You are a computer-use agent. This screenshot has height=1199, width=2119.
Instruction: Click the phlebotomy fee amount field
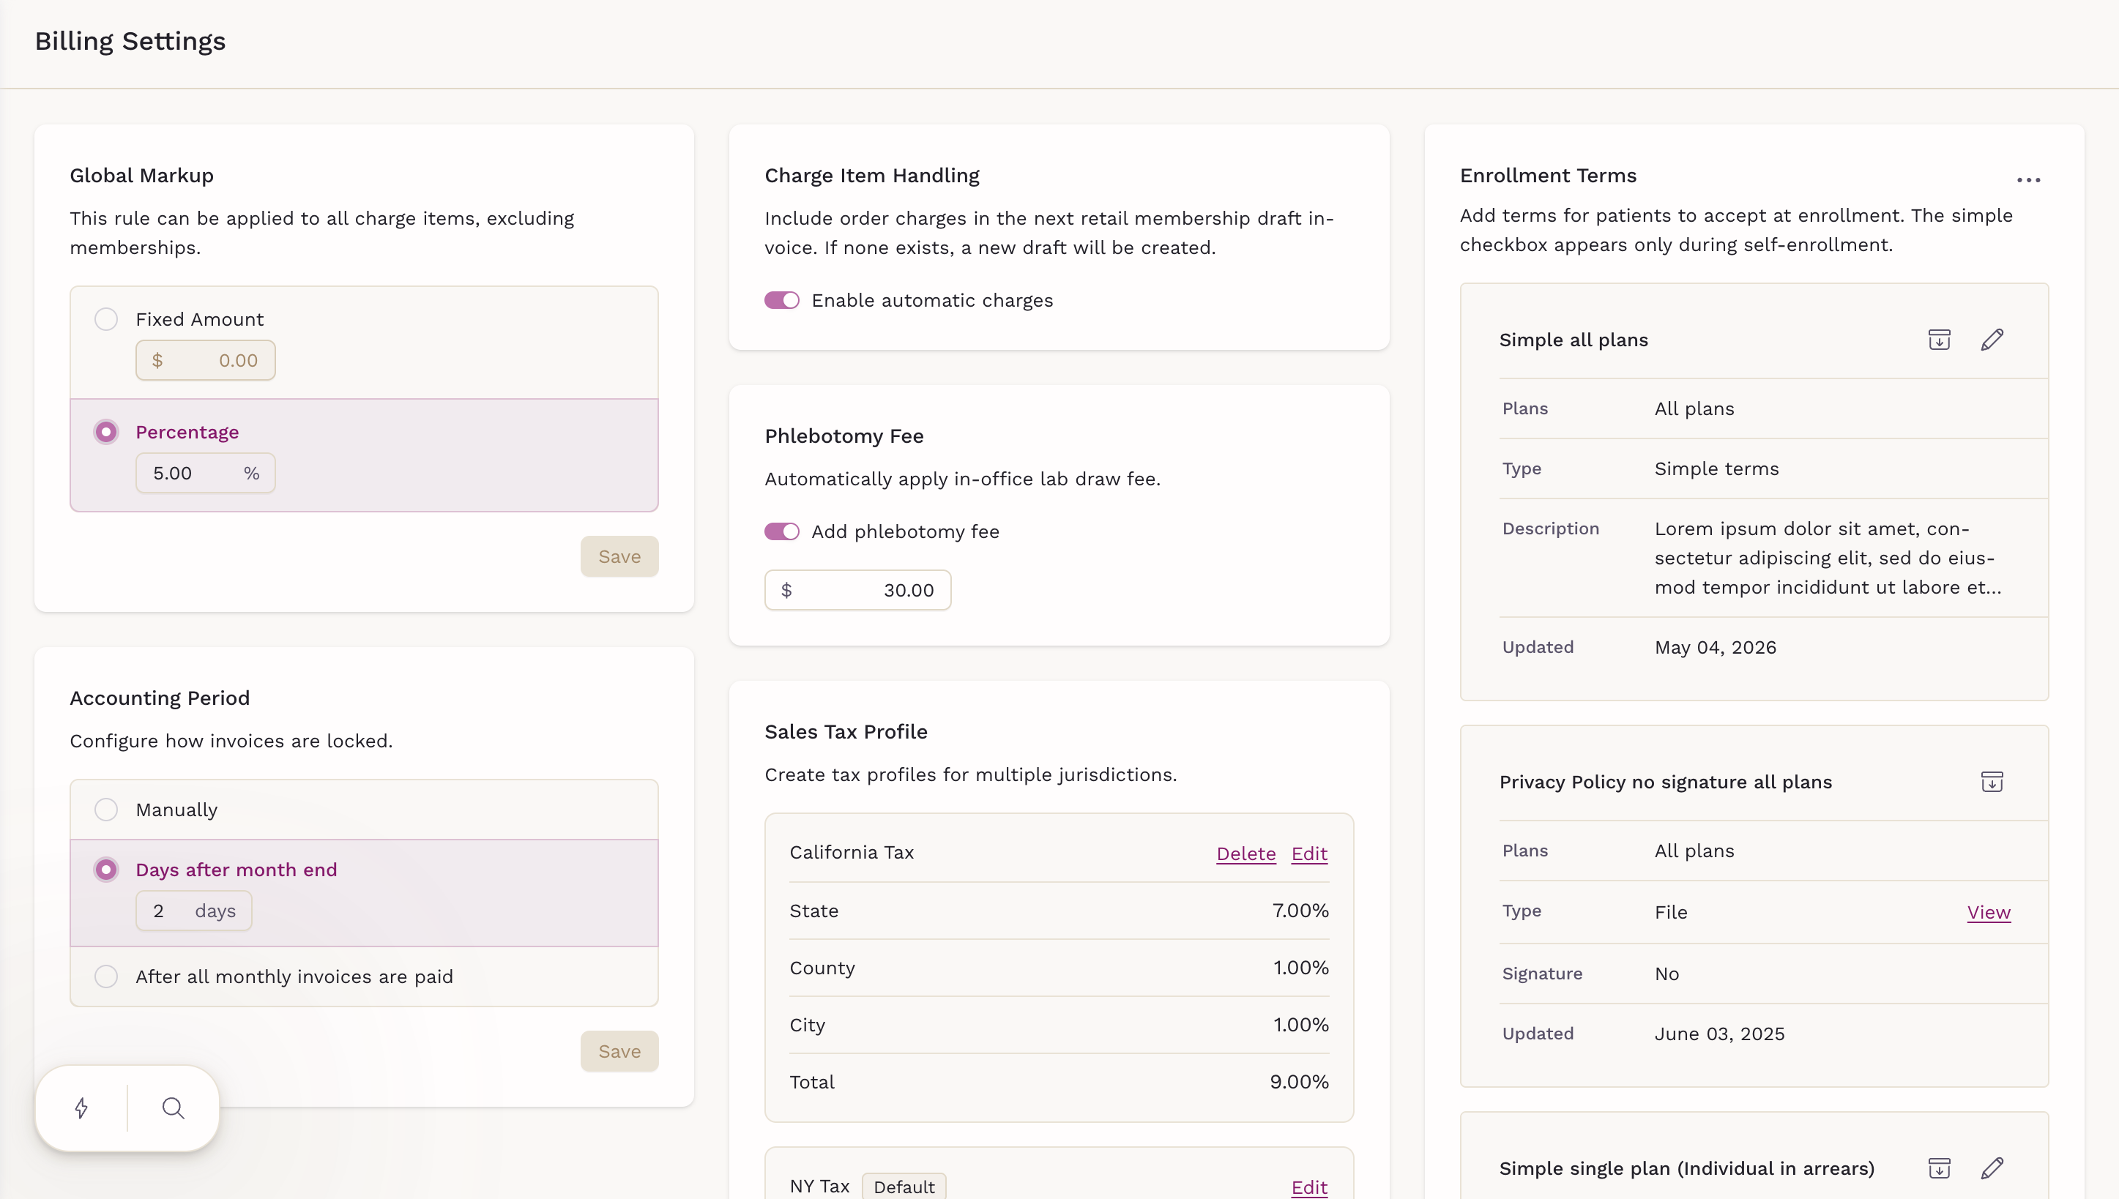coord(858,591)
